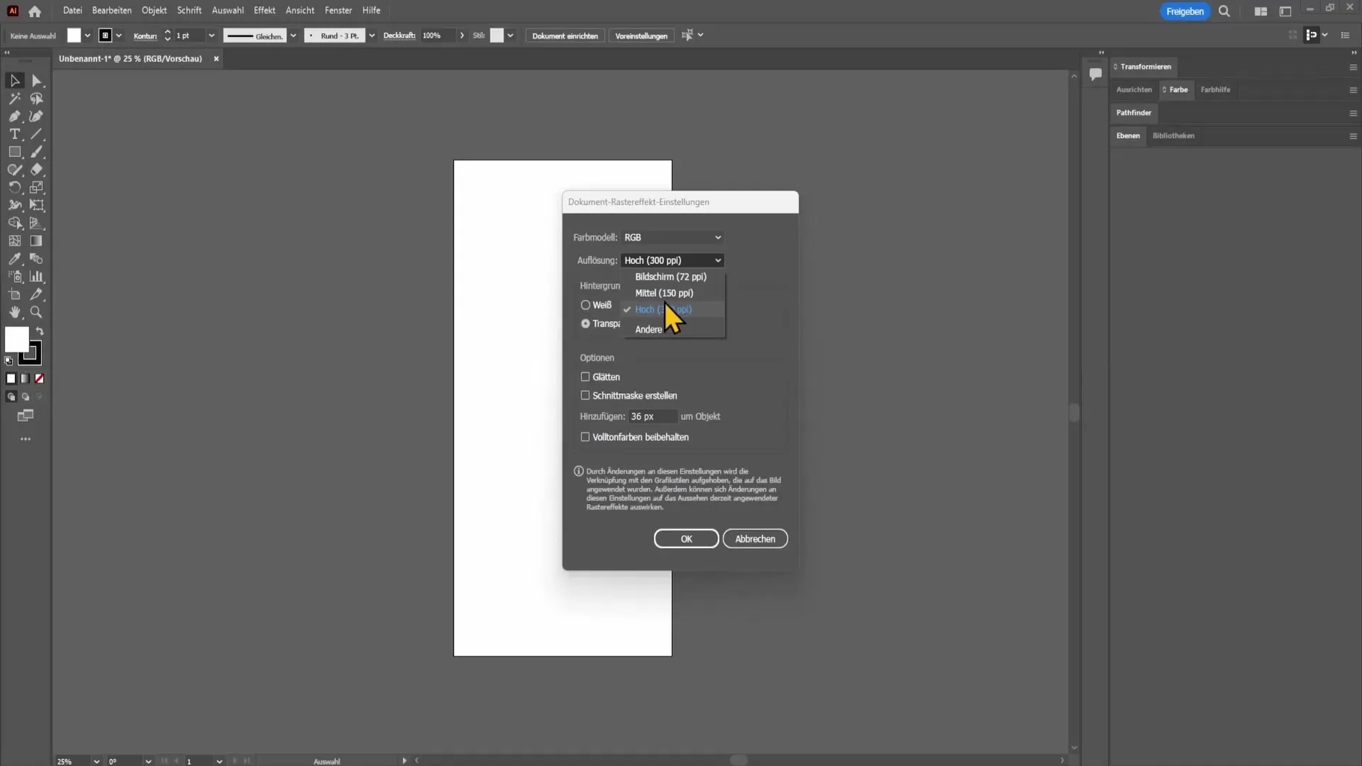This screenshot has height=766, width=1362.
Task: Select the Pen tool
Action: click(x=14, y=116)
